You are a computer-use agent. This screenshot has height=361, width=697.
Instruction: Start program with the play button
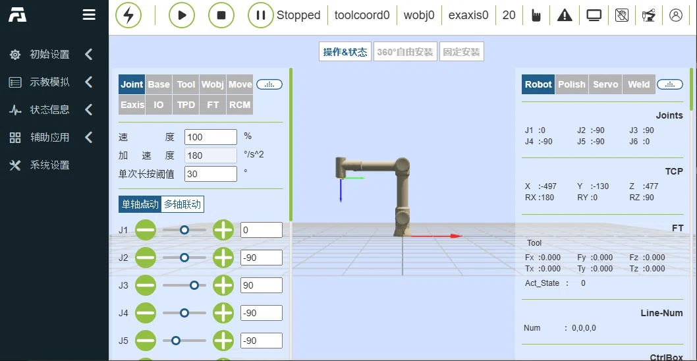pyautogui.click(x=182, y=16)
